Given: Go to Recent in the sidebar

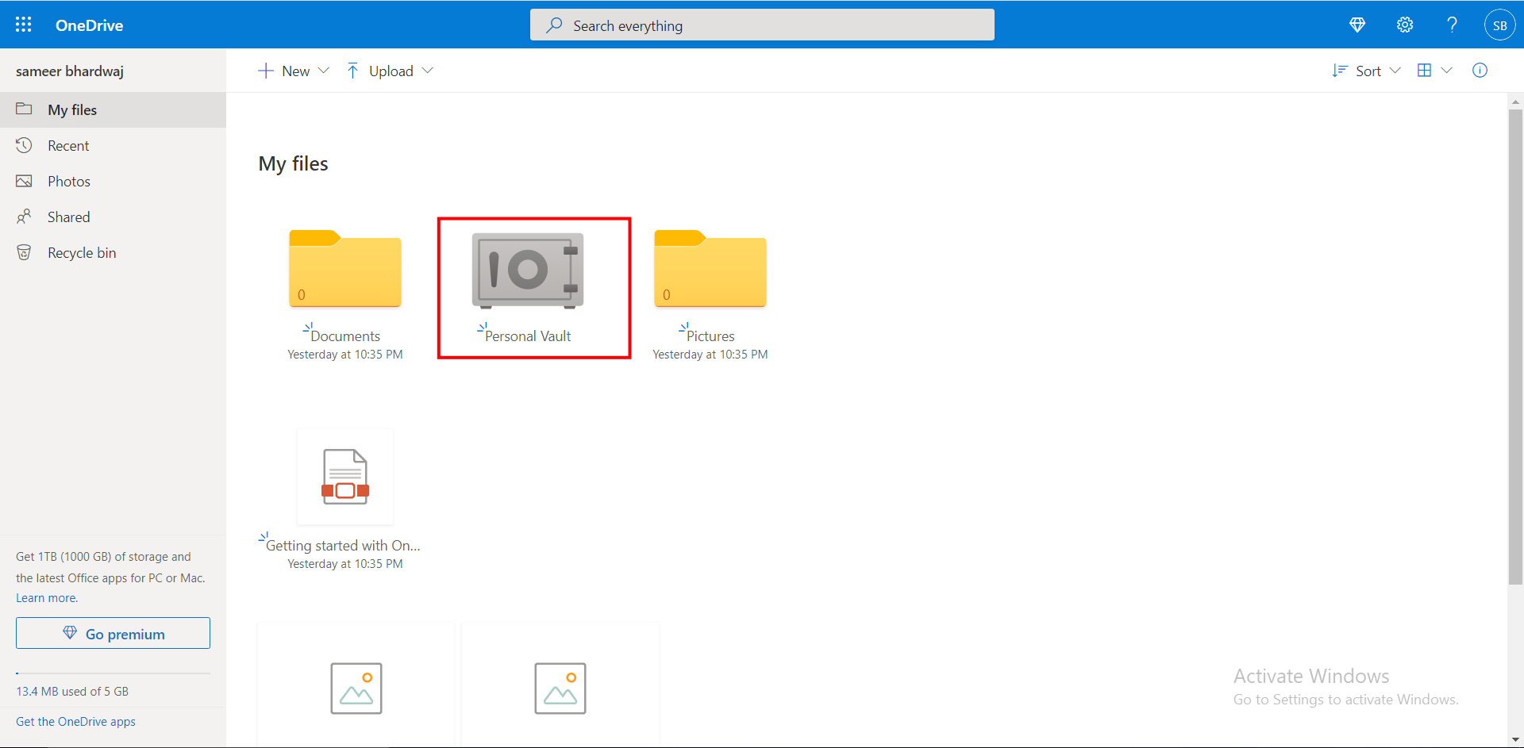Looking at the screenshot, I should (113, 145).
